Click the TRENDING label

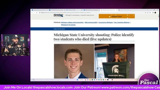pos(57,22)
